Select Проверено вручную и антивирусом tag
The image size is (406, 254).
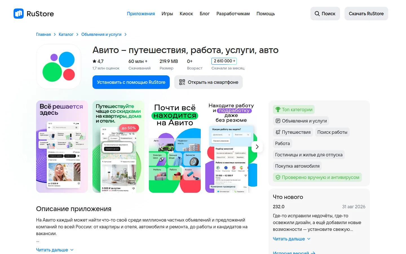coord(317,177)
